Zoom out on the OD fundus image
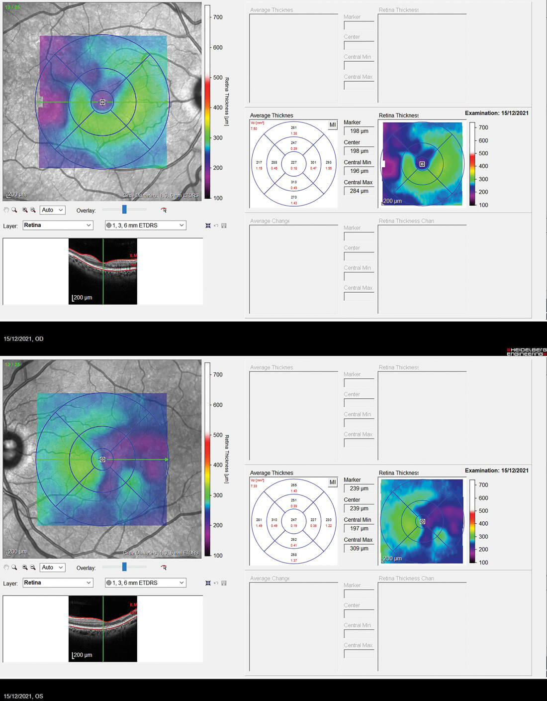 pos(33,210)
